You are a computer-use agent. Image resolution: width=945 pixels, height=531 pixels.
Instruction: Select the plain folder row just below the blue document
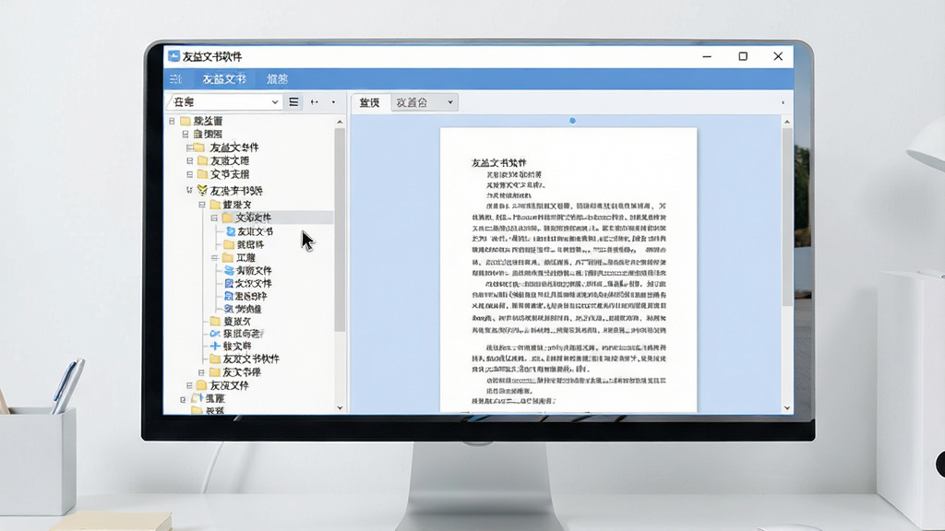point(244,244)
